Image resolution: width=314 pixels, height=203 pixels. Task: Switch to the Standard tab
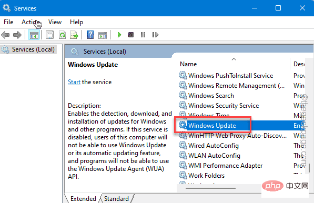coord(116,199)
